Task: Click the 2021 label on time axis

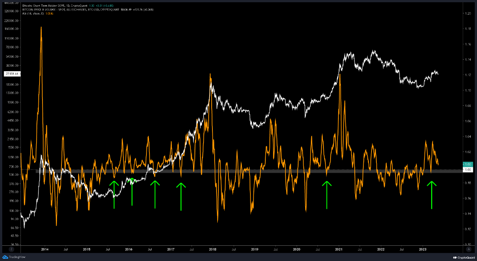Action: click(339, 249)
